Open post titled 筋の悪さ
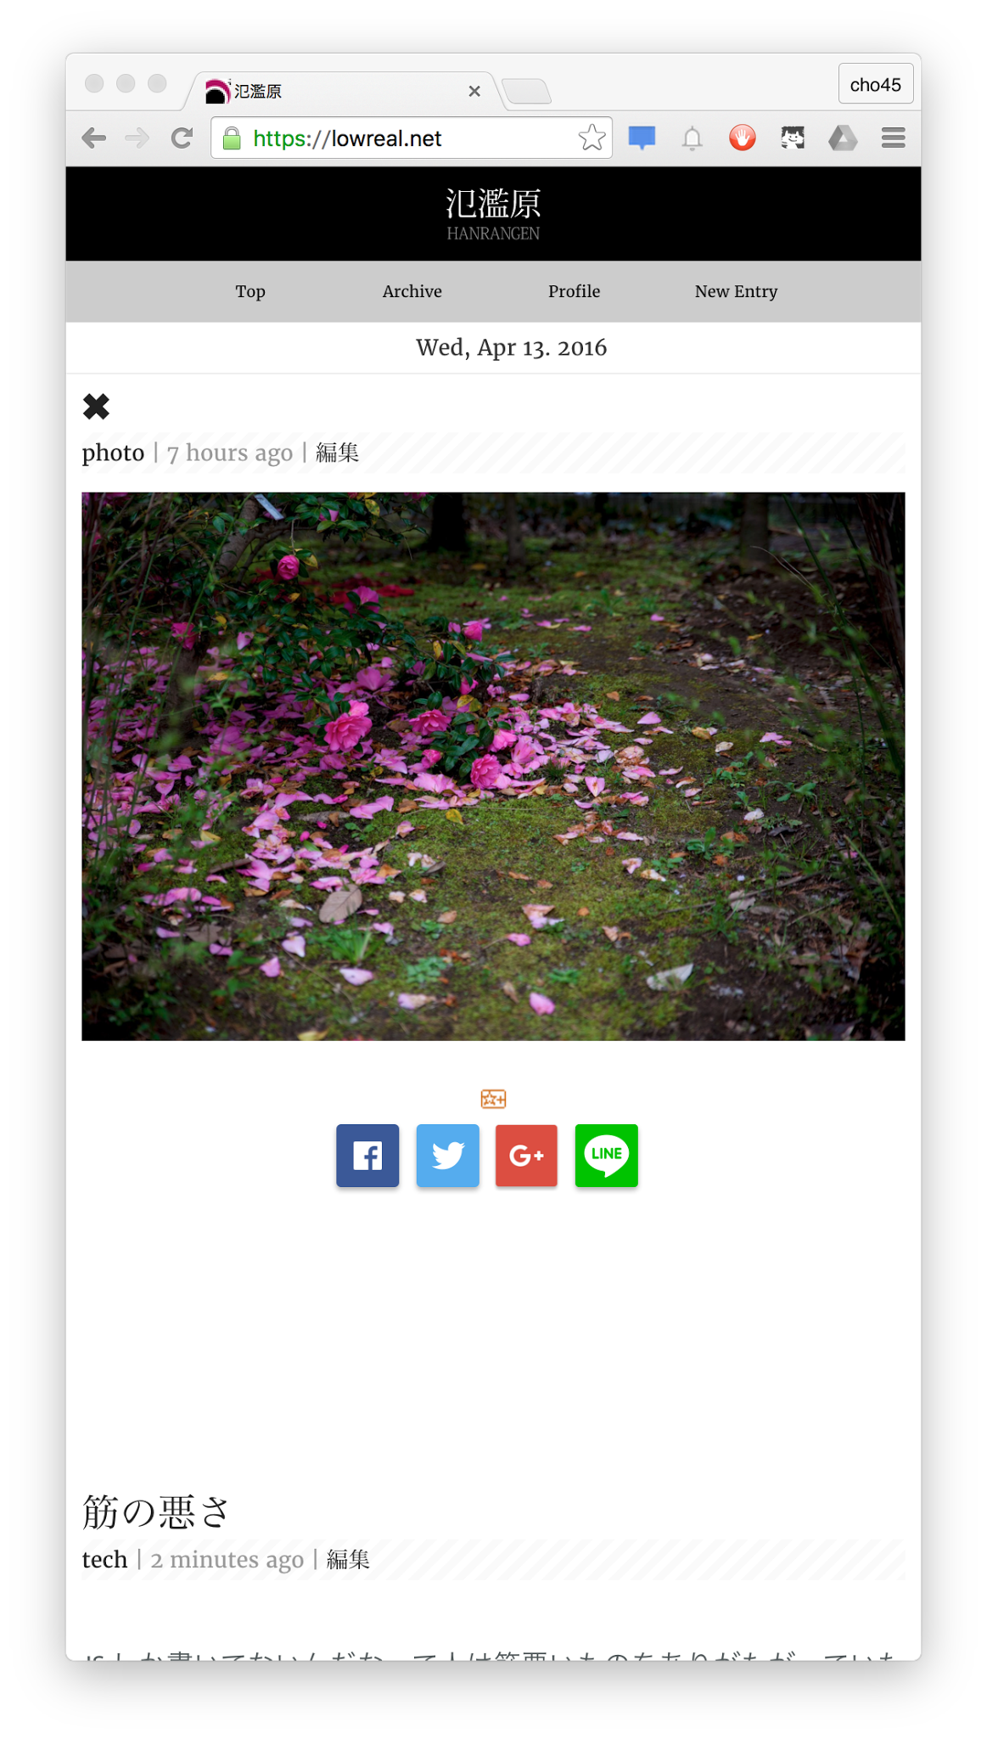Image resolution: width=987 pixels, height=1739 pixels. (156, 1511)
